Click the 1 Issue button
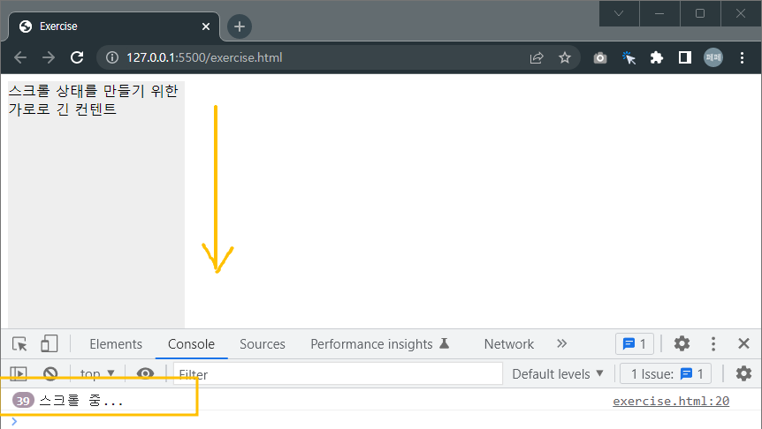 click(666, 373)
